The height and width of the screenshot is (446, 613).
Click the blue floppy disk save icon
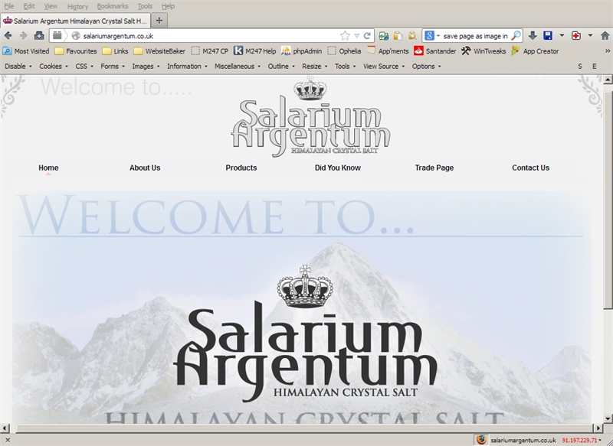click(x=548, y=35)
